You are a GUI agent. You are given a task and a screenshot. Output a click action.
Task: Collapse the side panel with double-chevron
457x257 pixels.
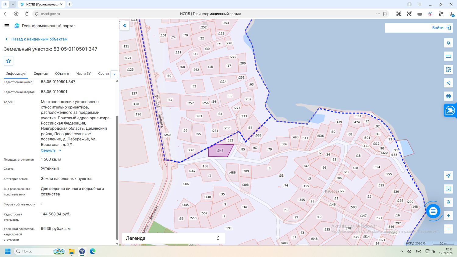click(x=125, y=26)
